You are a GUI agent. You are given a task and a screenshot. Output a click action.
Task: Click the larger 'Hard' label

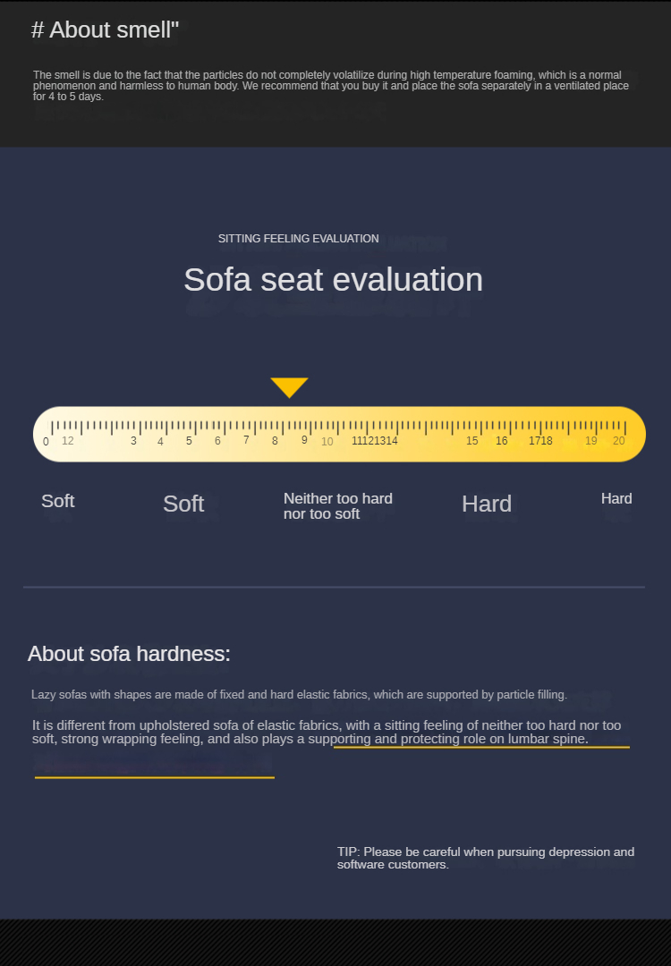(x=487, y=504)
